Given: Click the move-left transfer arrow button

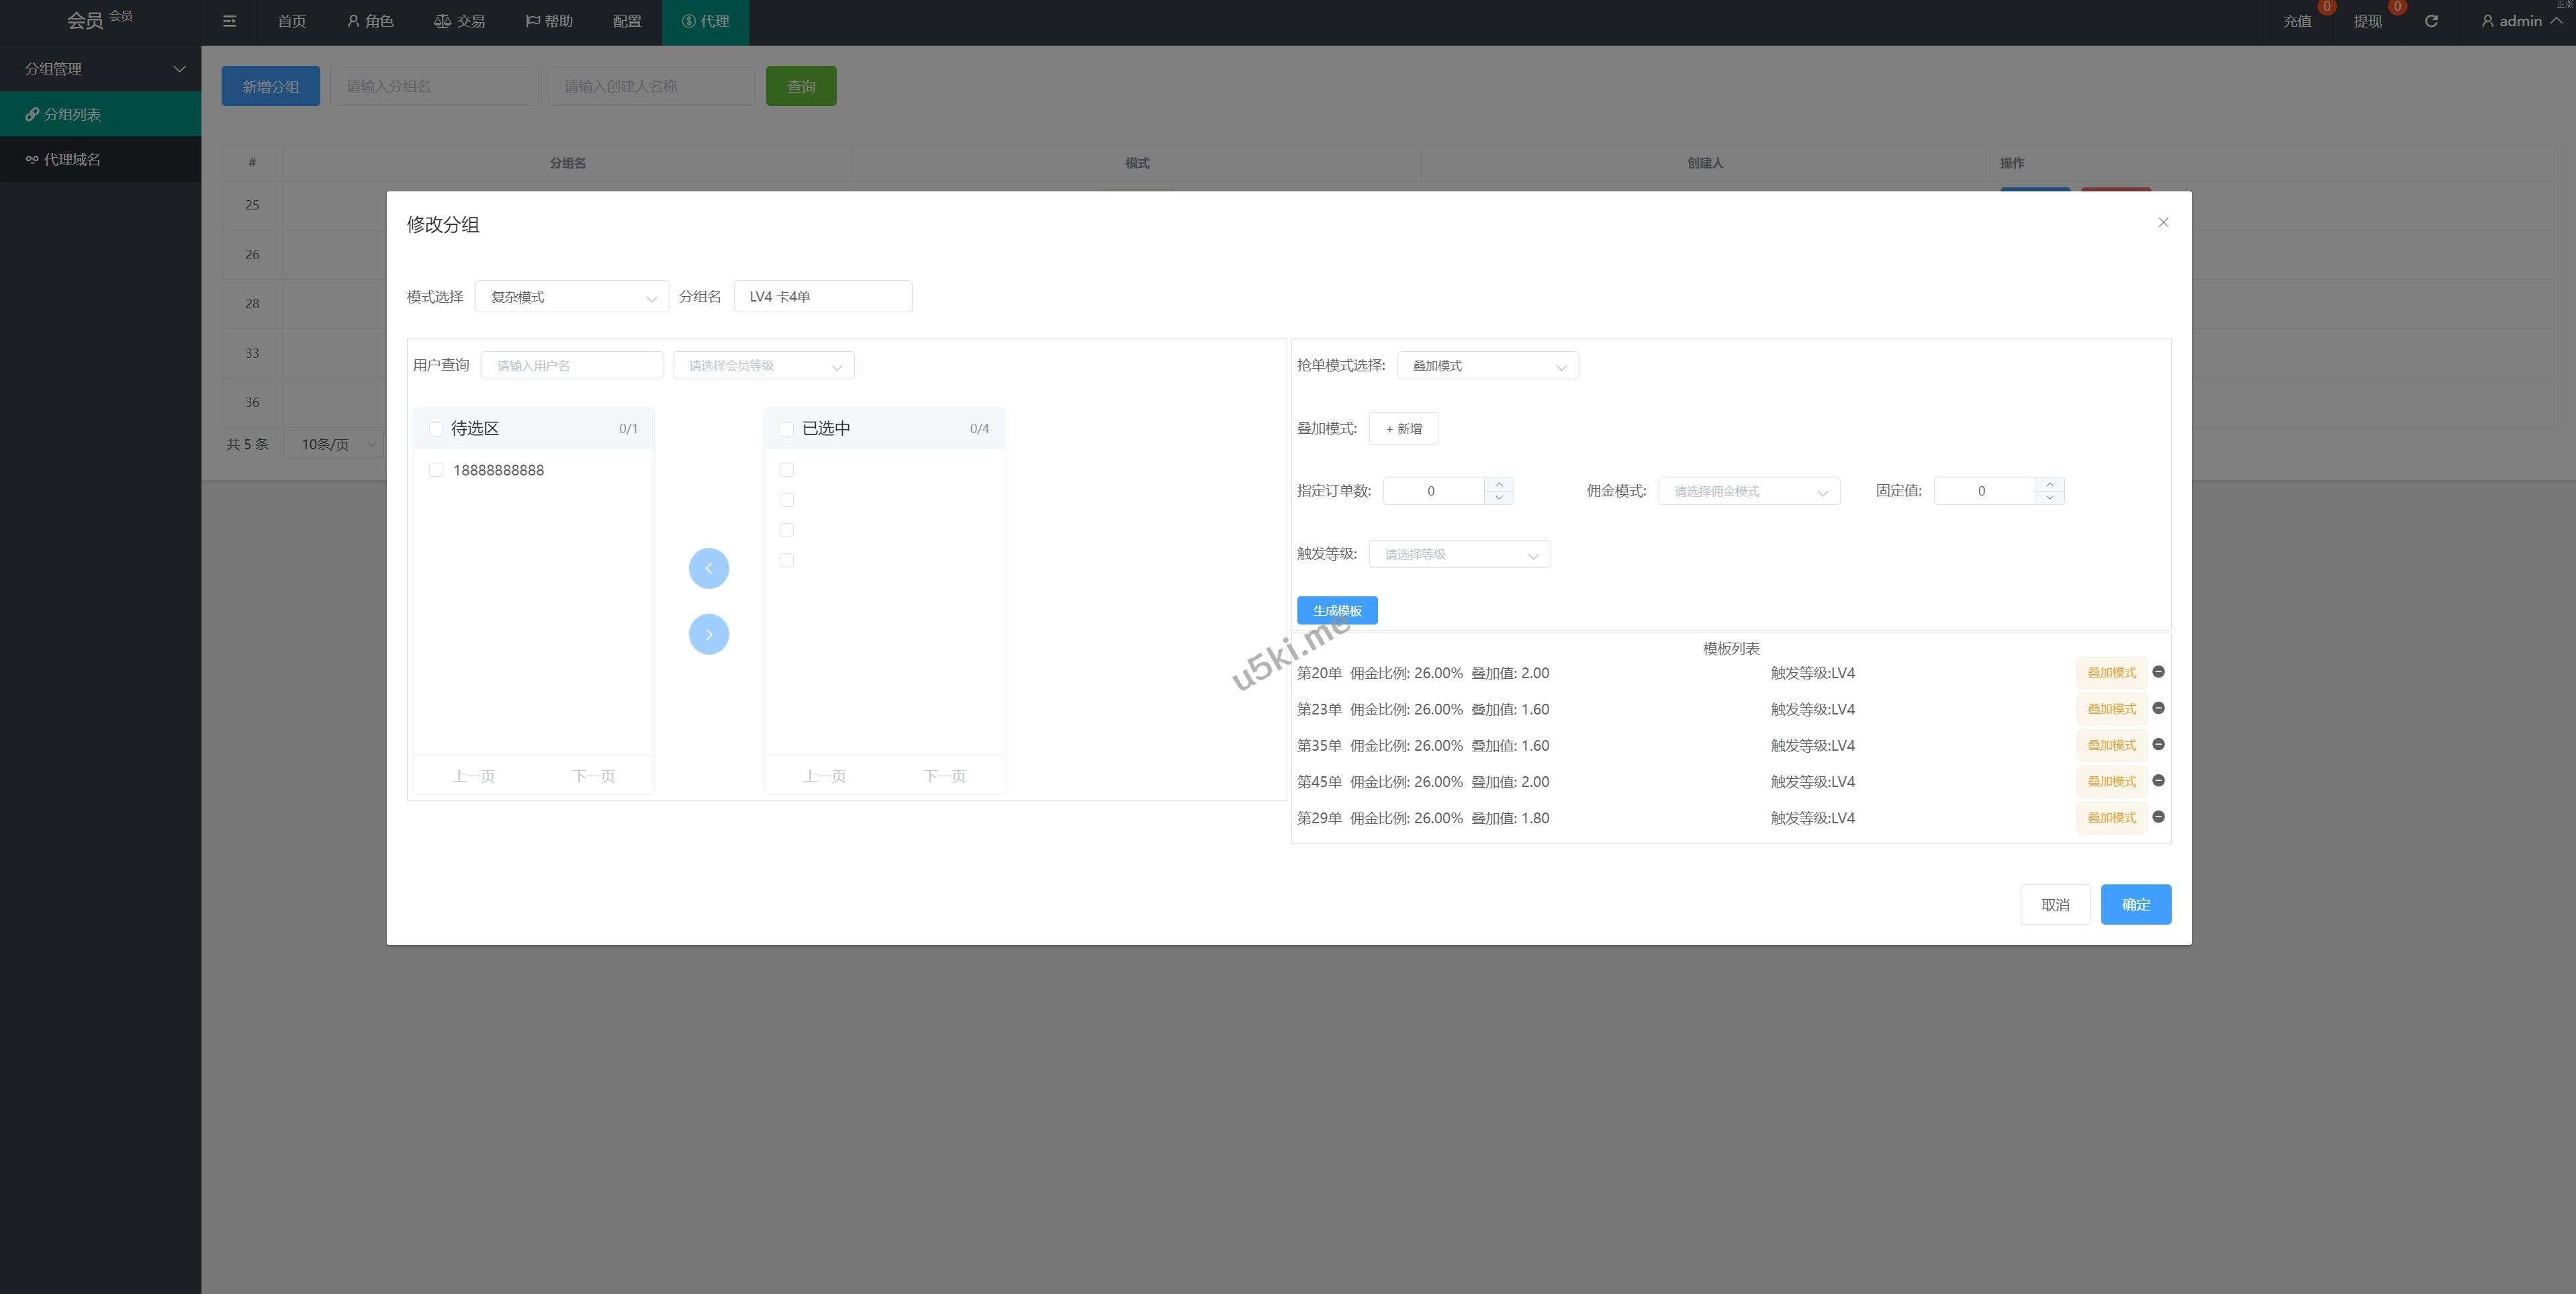Looking at the screenshot, I should (x=708, y=569).
